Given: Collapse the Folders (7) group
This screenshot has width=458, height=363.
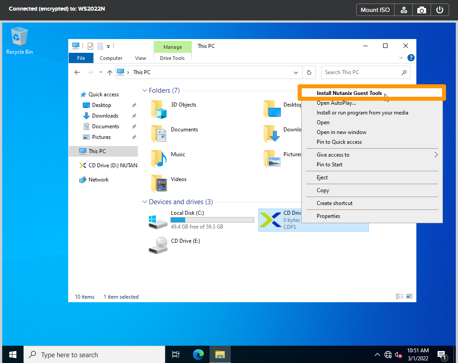Looking at the screenshot, I should click(144, 91).
